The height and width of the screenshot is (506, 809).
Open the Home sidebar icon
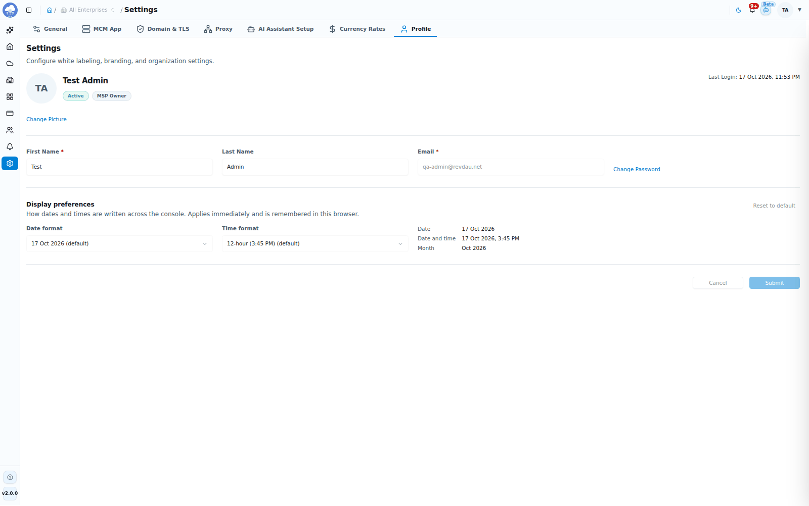point(10,47)
